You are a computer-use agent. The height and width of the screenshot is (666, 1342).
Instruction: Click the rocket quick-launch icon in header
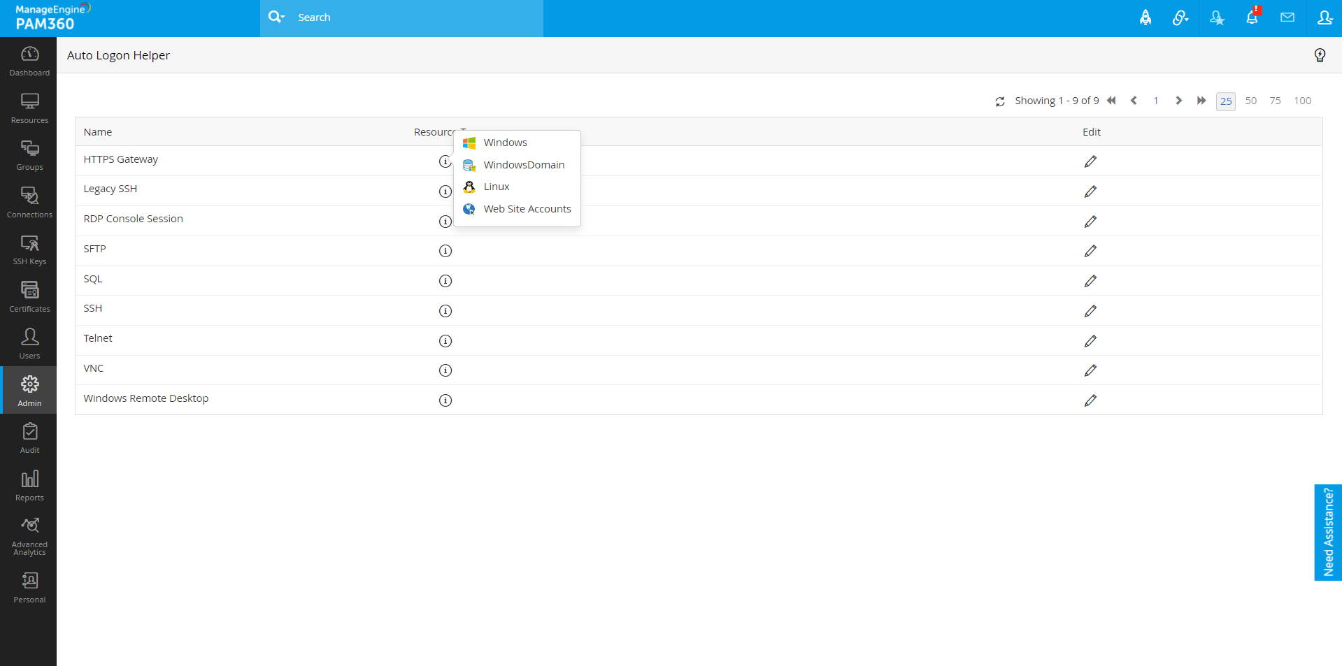click(x=1145, y=17)
